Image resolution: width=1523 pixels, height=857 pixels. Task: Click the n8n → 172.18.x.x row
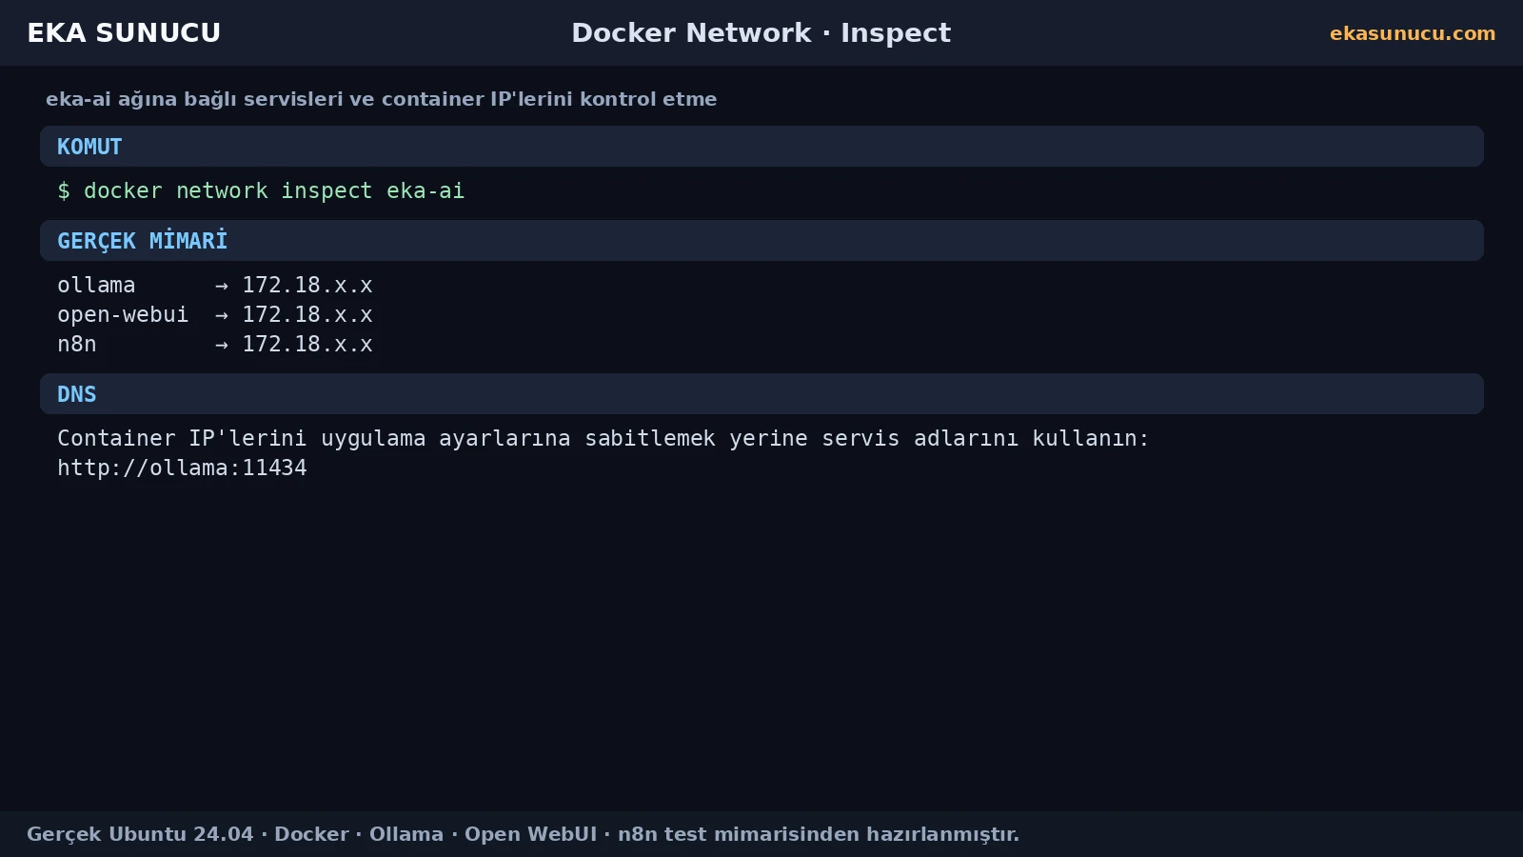(215, 344)
